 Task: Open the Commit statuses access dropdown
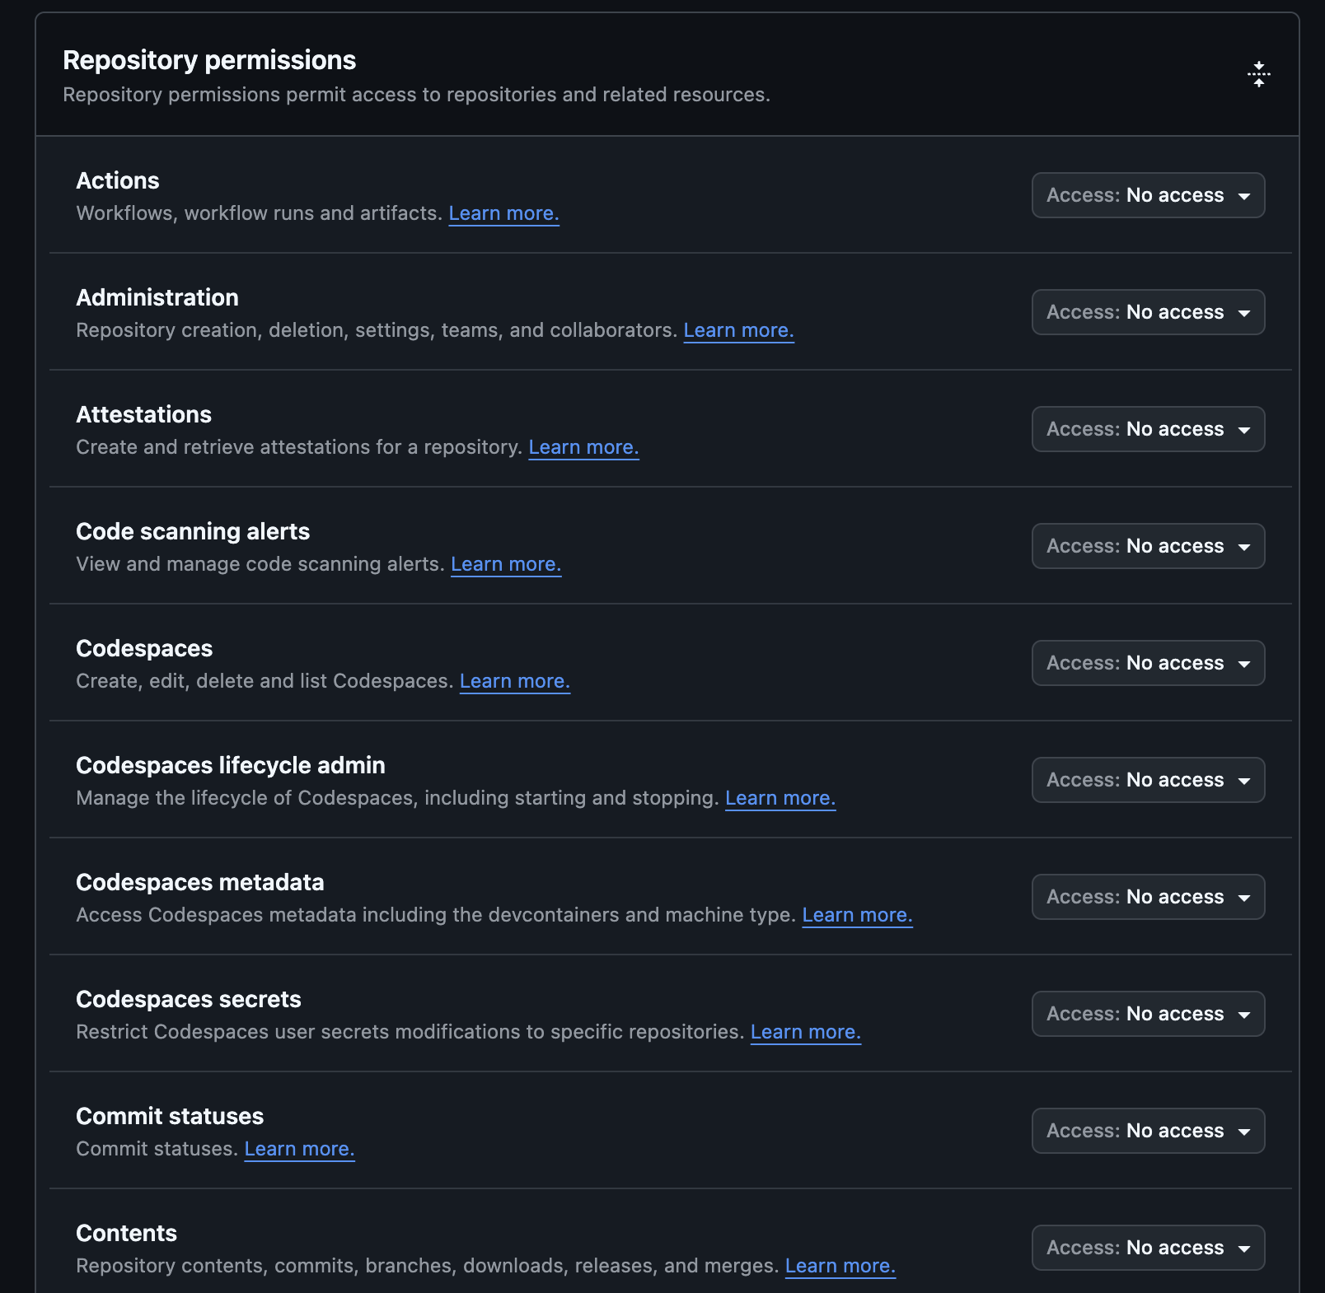point(1148,1131)
